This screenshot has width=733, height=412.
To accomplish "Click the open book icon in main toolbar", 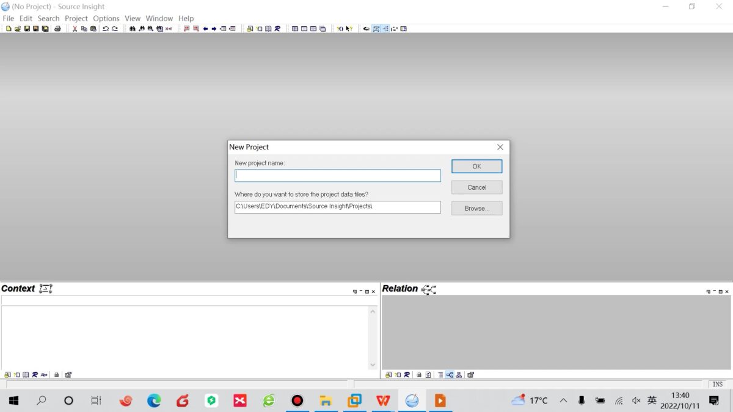I will [268, 29].
